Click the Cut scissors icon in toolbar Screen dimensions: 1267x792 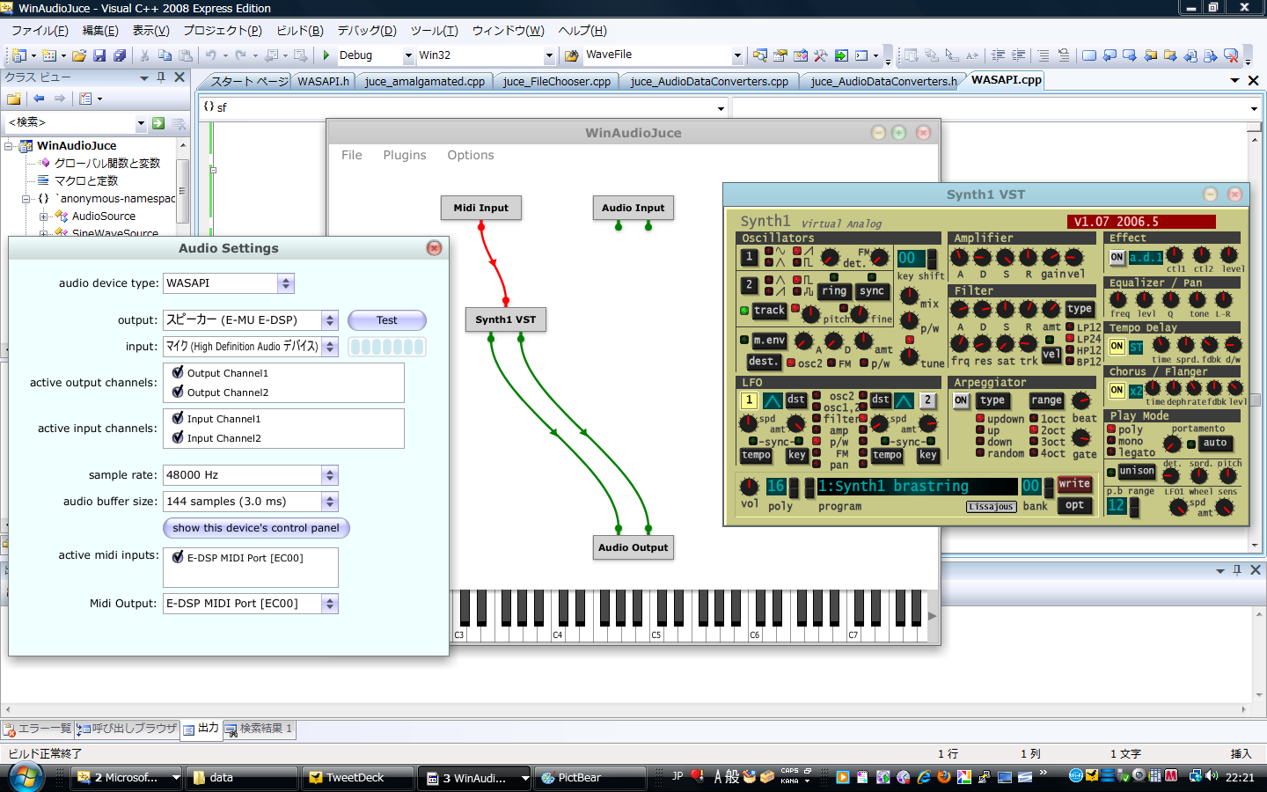[145, 55]
